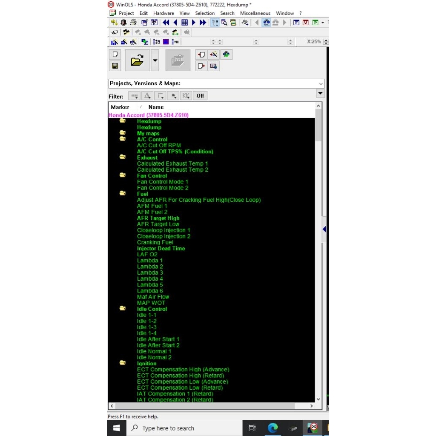Open the Miscellaneous menu
Screen dimensions: 436x436
(255, 13)
